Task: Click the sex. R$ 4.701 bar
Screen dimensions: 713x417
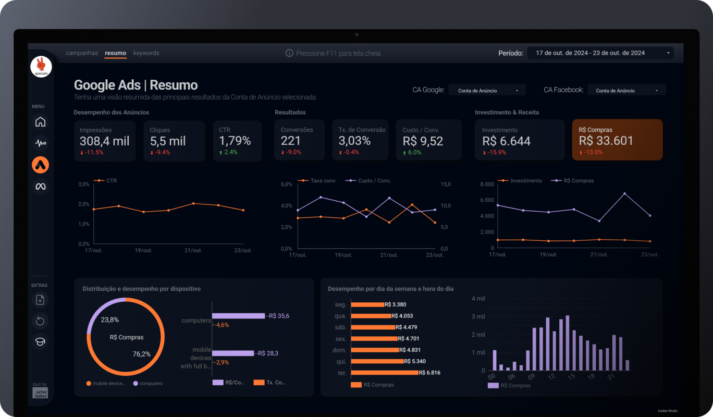Action: pos(374,338)
